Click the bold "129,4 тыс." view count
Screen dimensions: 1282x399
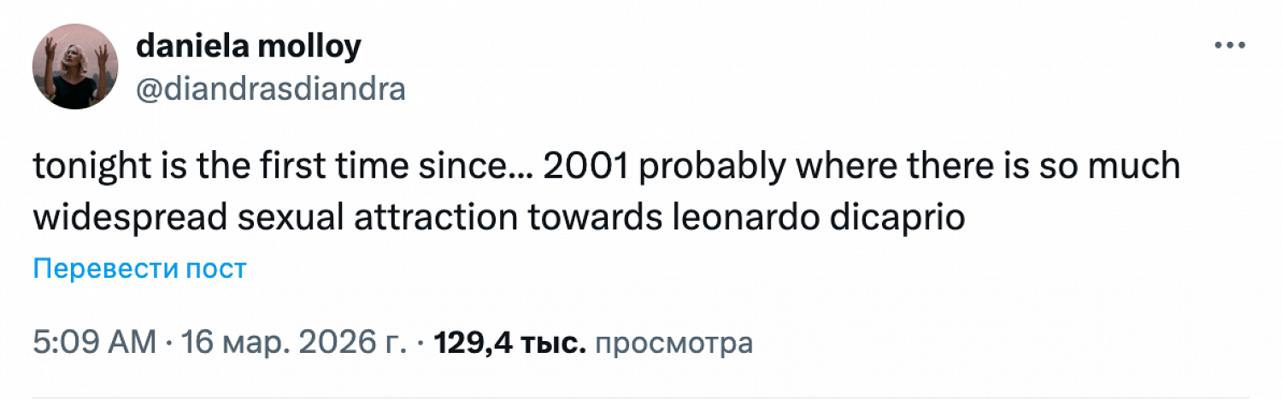pyautogui.click(x=510, y=343)
